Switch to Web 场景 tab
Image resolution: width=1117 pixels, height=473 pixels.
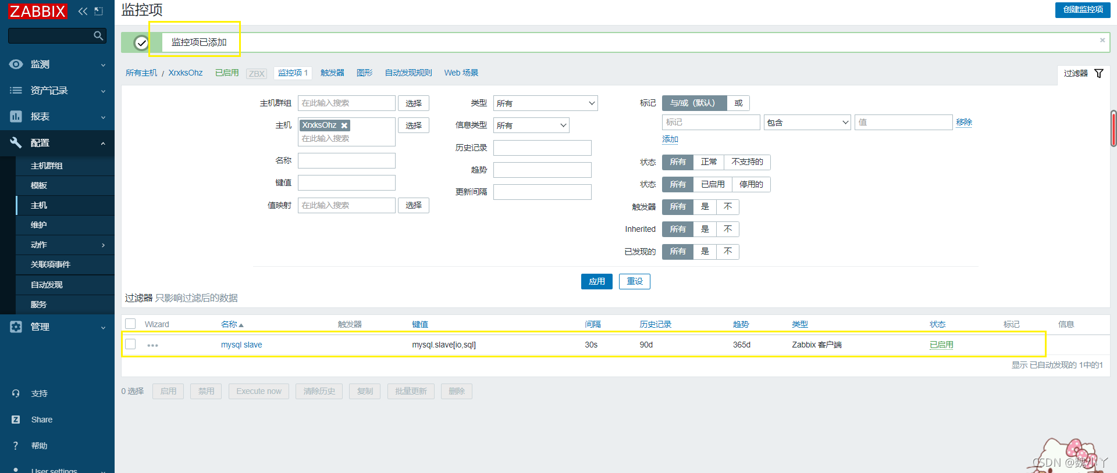point(461,73)
